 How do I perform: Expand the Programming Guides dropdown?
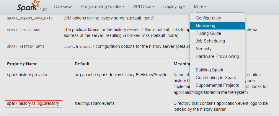coord(102,6)
